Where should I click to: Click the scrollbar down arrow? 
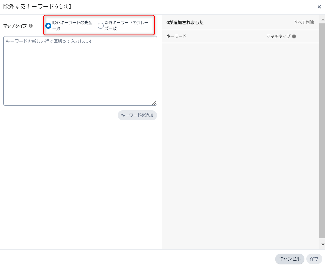click(323, 245)
